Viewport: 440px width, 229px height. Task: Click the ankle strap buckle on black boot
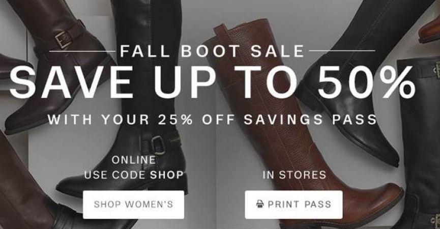point(159,145)
